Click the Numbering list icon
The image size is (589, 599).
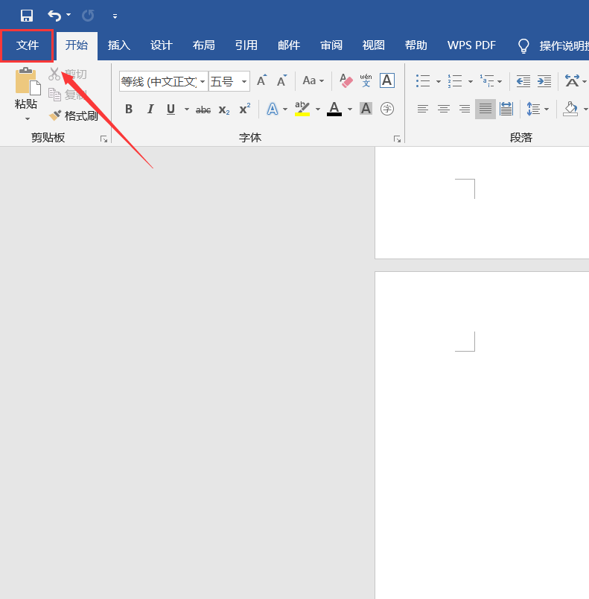click(455, 81)
